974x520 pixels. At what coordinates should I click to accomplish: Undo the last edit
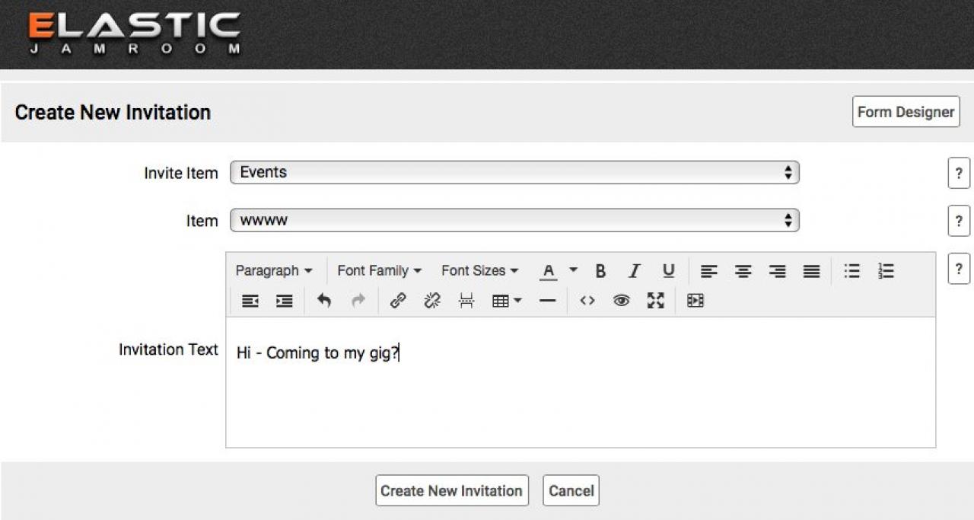coord(324,301)
